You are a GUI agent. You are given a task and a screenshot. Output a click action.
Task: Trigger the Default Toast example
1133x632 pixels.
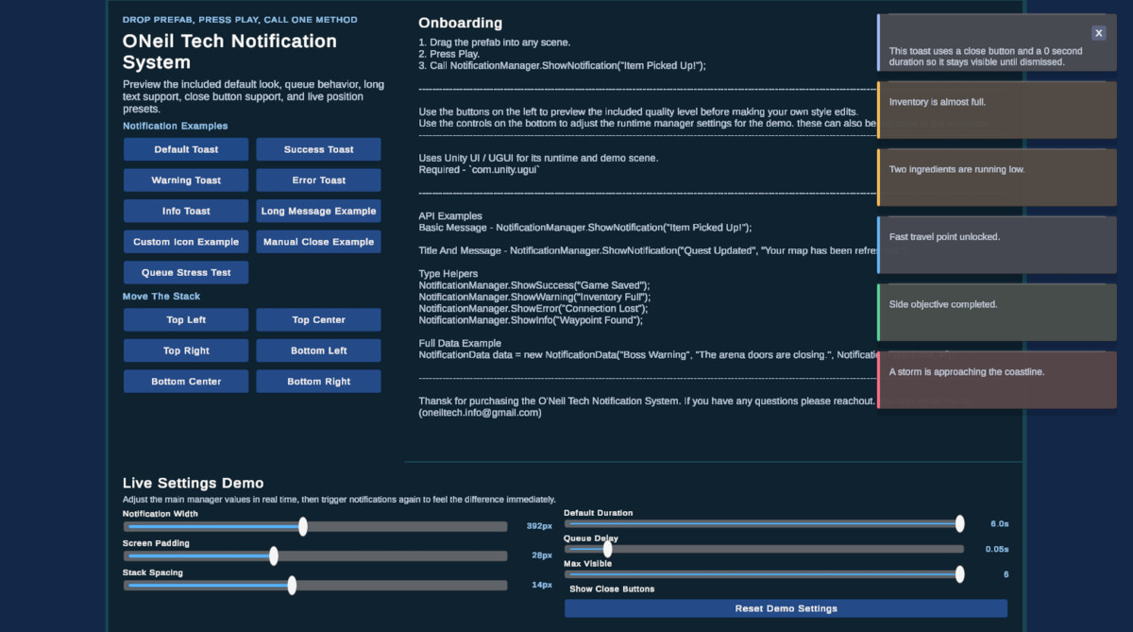click(x=186, y=149)
